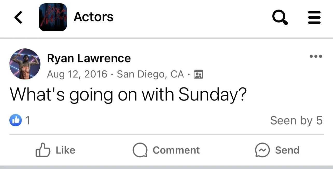Open search with the magnifying glass icon
333x169 pixels.
(x=280, y=18)
